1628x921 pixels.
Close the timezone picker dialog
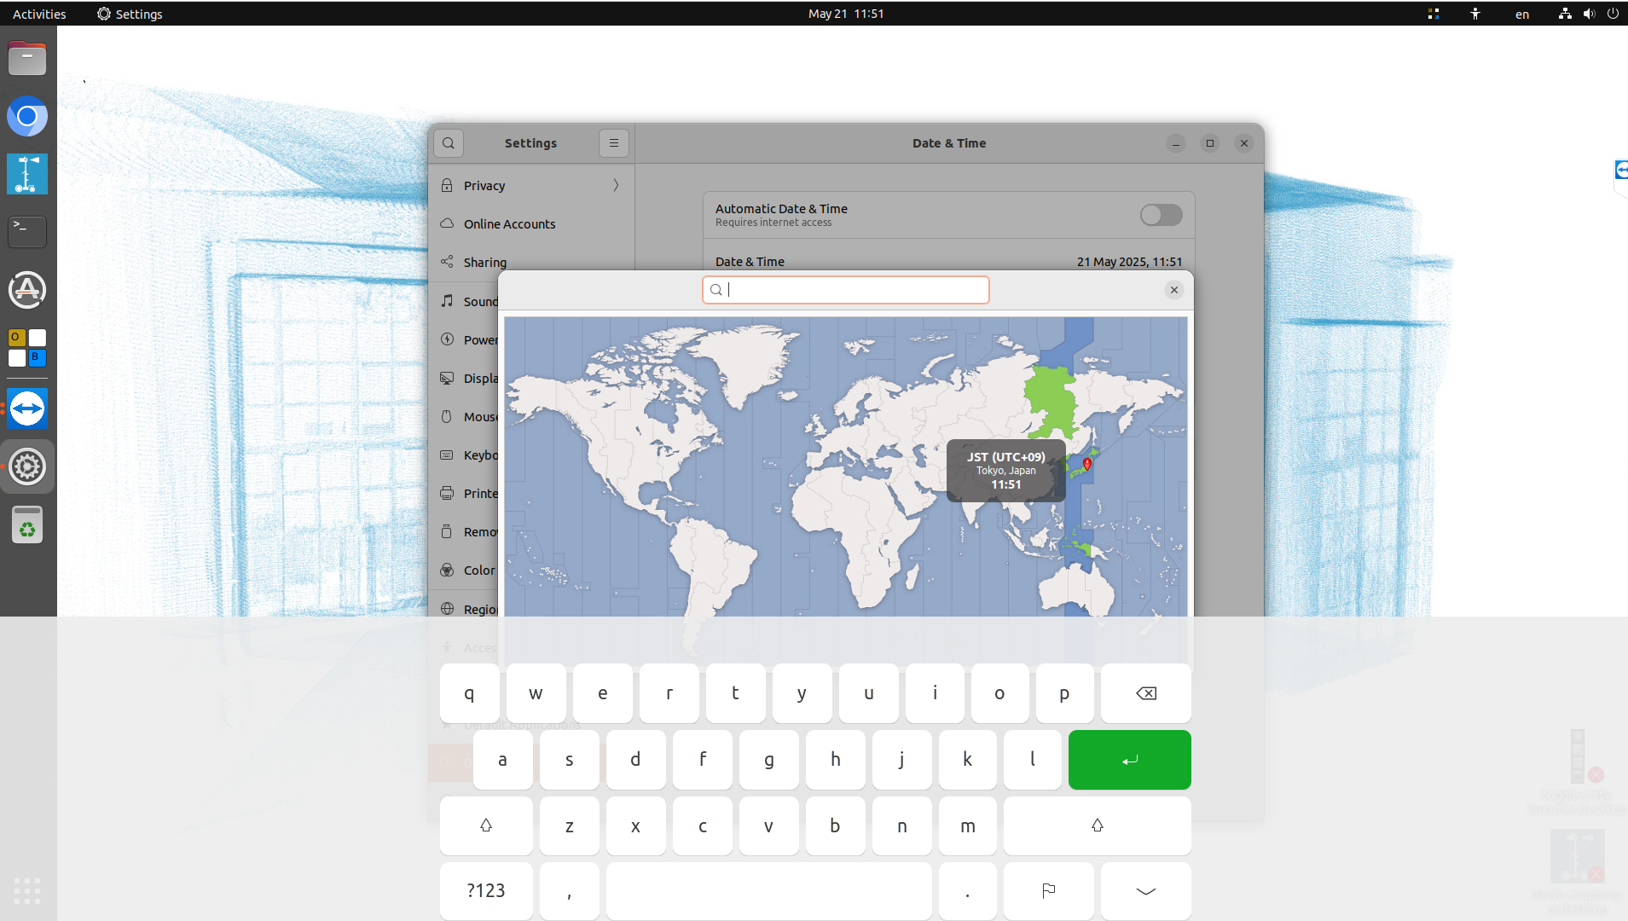(1174, 290)
